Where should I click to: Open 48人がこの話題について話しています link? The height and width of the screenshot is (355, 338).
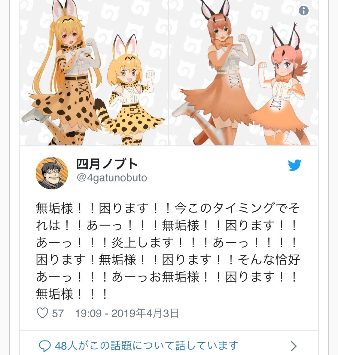(x=147, y=346)
